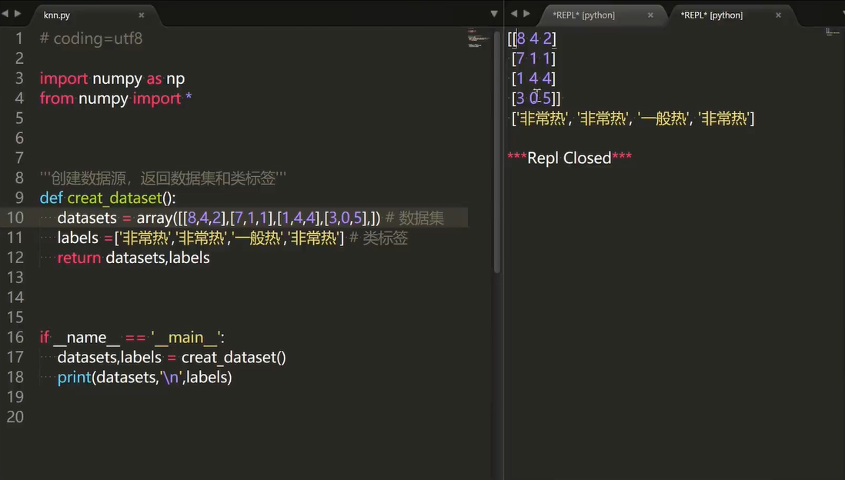Click the docstring '创建数据源，返回数据集和类标签'

click(162, 178)
